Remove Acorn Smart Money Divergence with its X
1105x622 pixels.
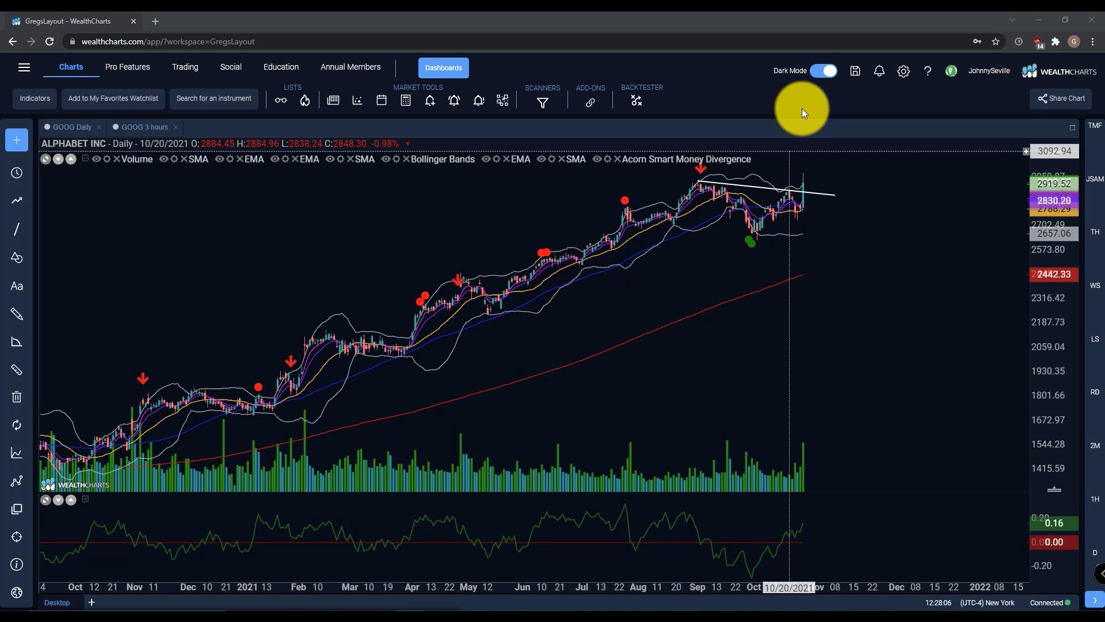coord(617,160)
